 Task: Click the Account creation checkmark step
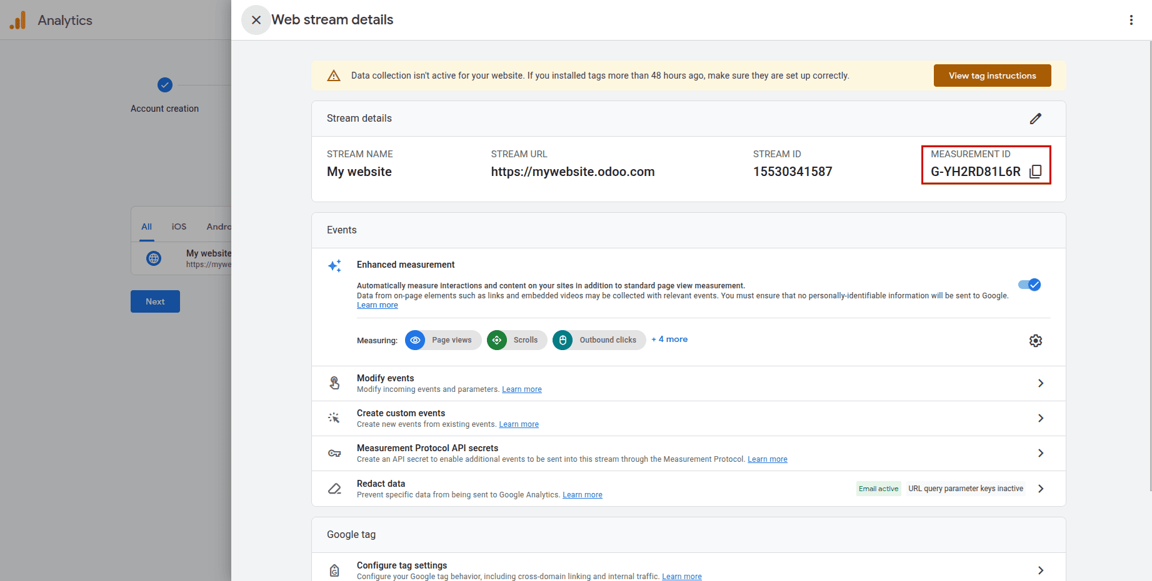(165, 85)
